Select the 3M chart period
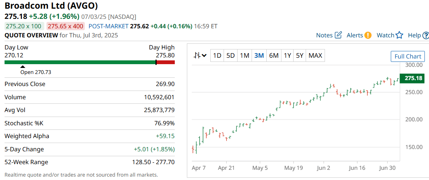Viewport: 429px width, 180px height. pyautogui.click(x=259, y=55)
